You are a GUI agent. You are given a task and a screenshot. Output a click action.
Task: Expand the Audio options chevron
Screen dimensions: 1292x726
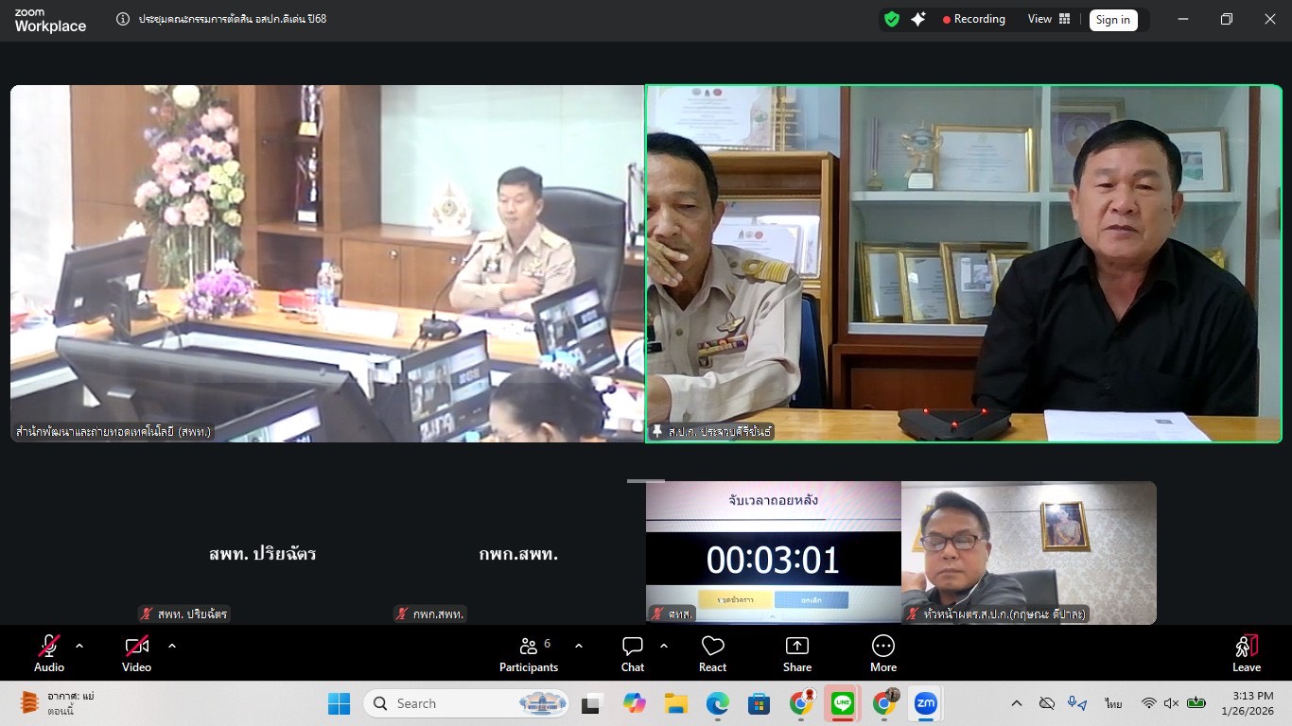click(x=79, y=647)
